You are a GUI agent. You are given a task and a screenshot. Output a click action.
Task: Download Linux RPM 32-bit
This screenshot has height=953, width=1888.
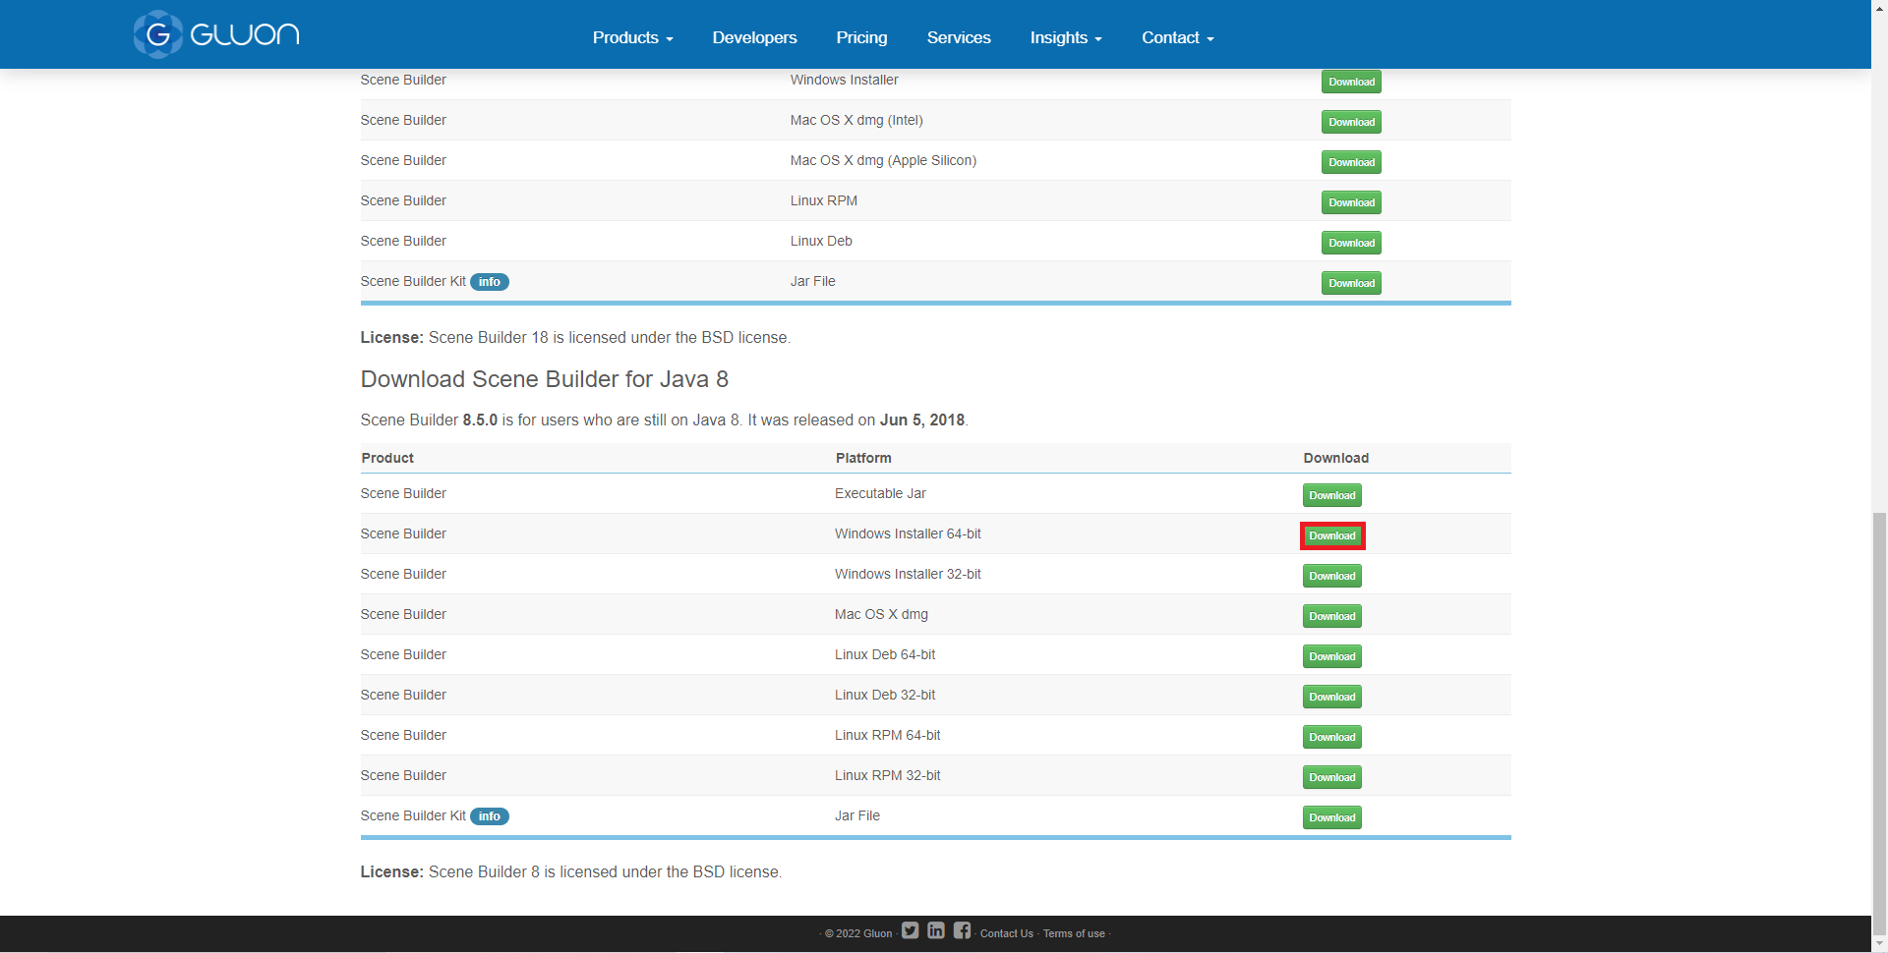(1332, 777)
